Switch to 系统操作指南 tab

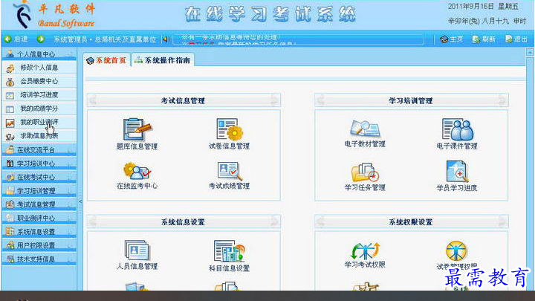pos(163,60)
